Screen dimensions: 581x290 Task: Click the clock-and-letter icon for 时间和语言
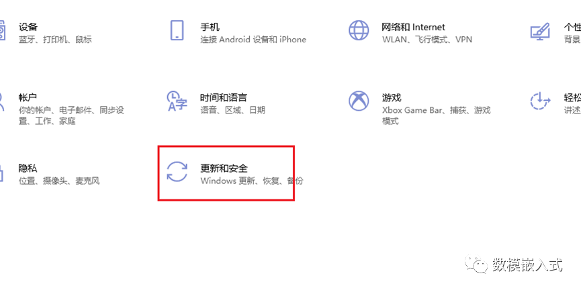coord(177,101)
